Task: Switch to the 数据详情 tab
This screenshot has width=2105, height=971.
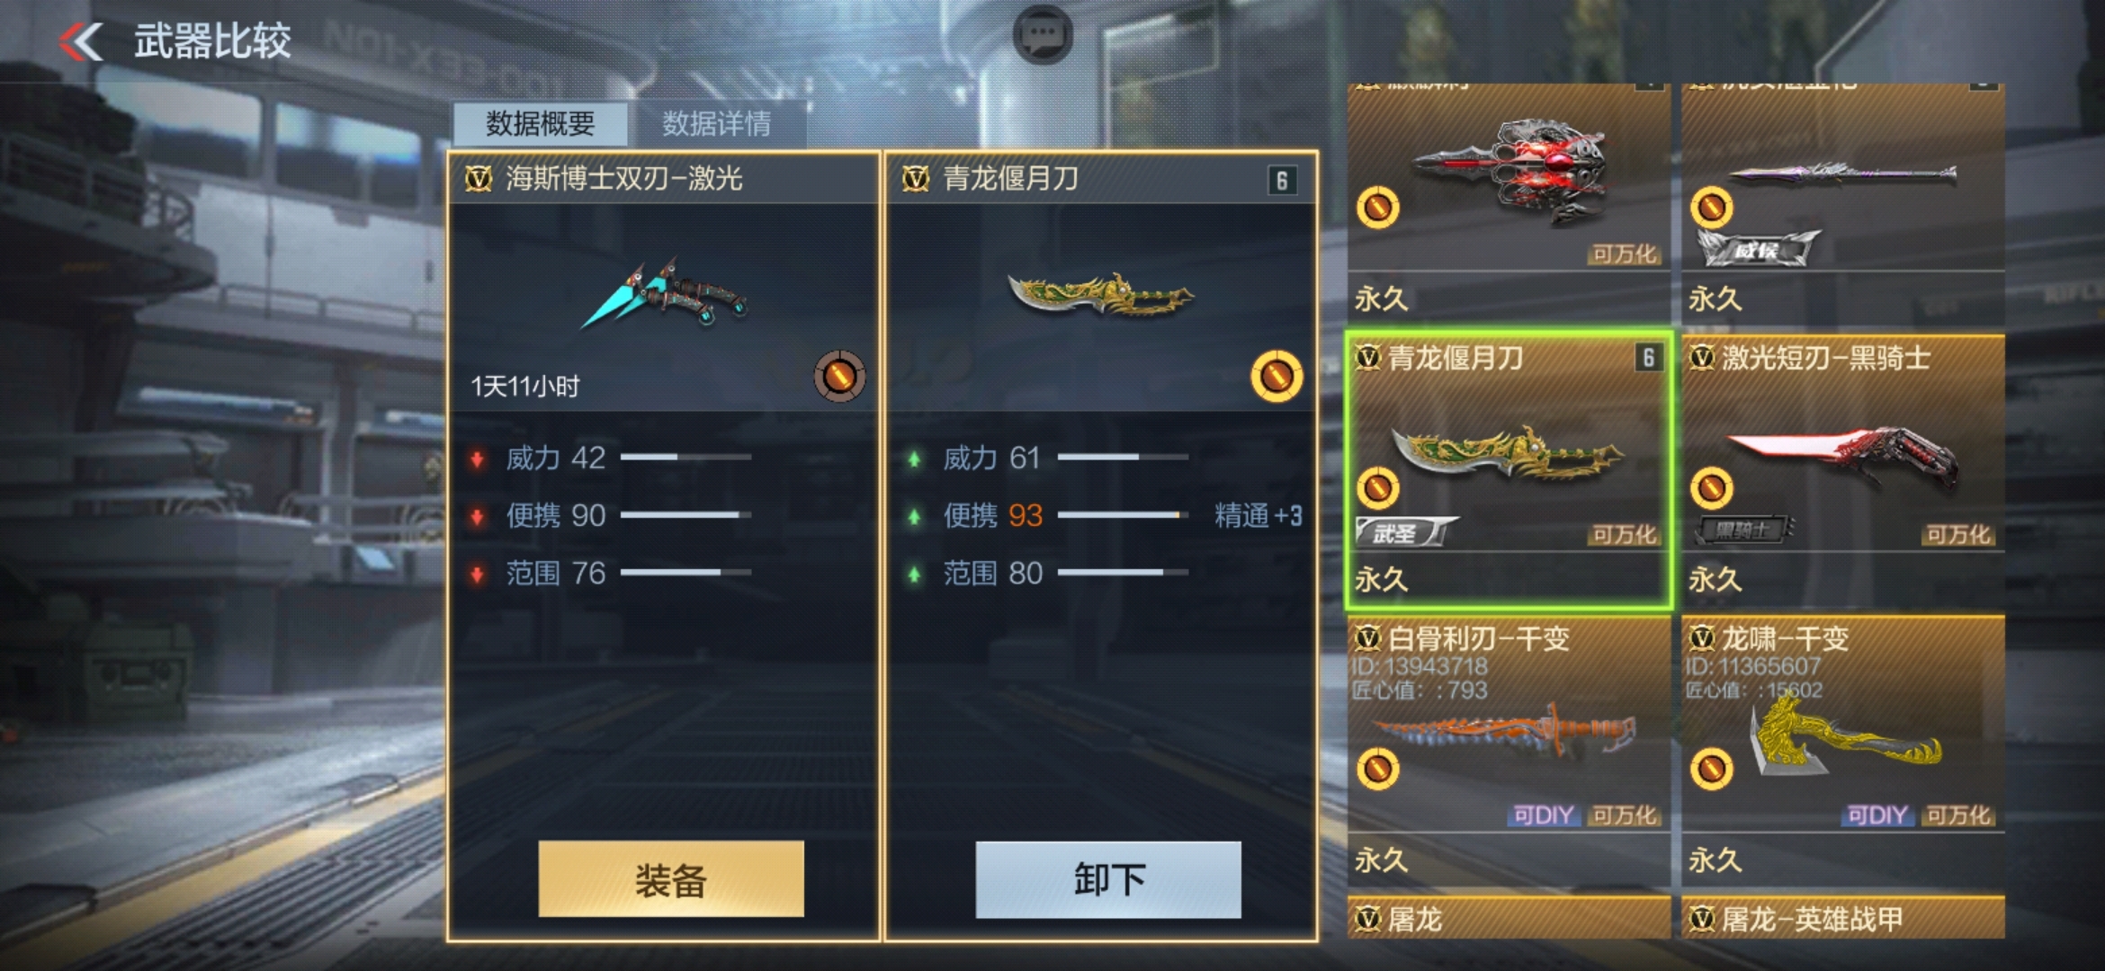Action: coord(716,123)
